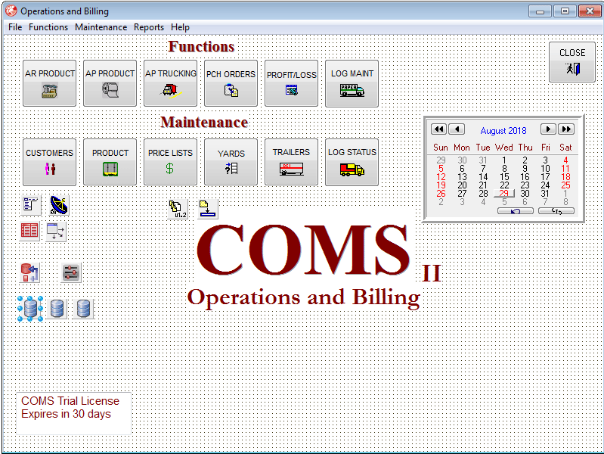The width and height of the screenshot is (604, 454).
Task: Click the second database cylinder icon
Action: [x=57, y=309]
